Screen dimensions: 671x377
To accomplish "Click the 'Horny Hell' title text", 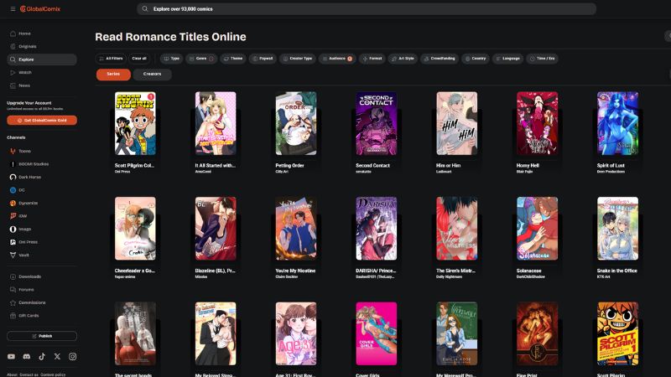I will pyautogui.click(x=528, y=166).
